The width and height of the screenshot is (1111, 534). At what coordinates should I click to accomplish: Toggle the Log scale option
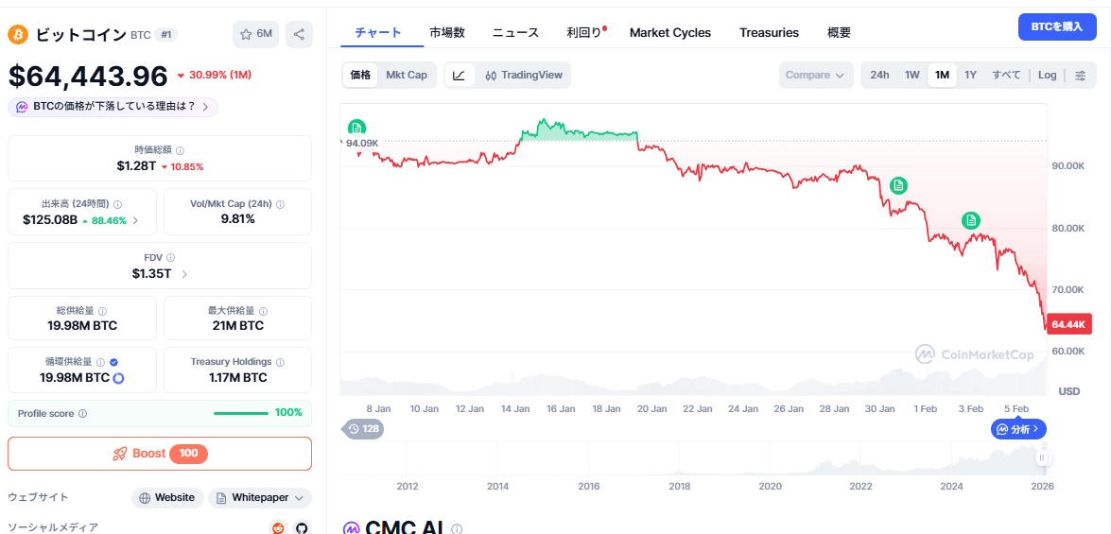(1047, 76)
